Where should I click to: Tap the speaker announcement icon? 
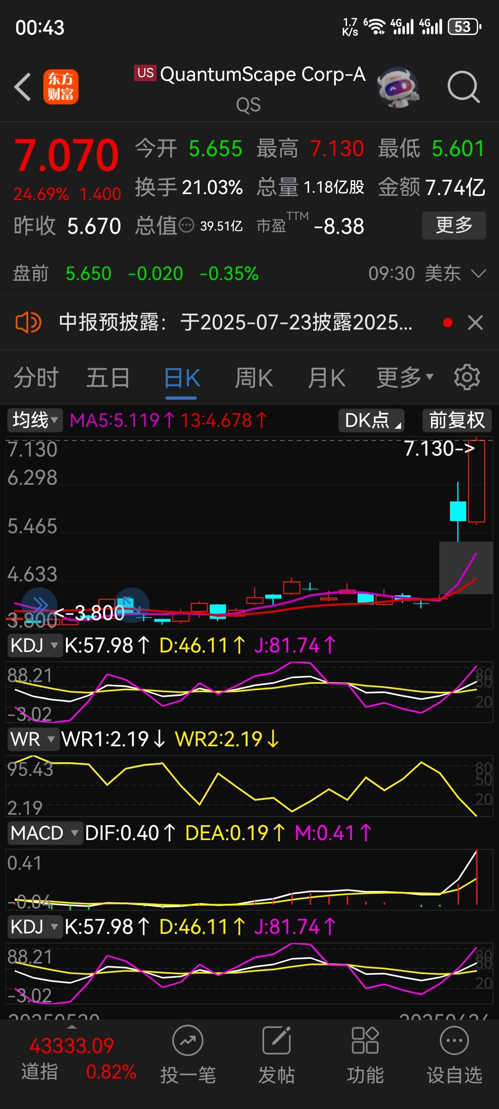click(28, 322)
